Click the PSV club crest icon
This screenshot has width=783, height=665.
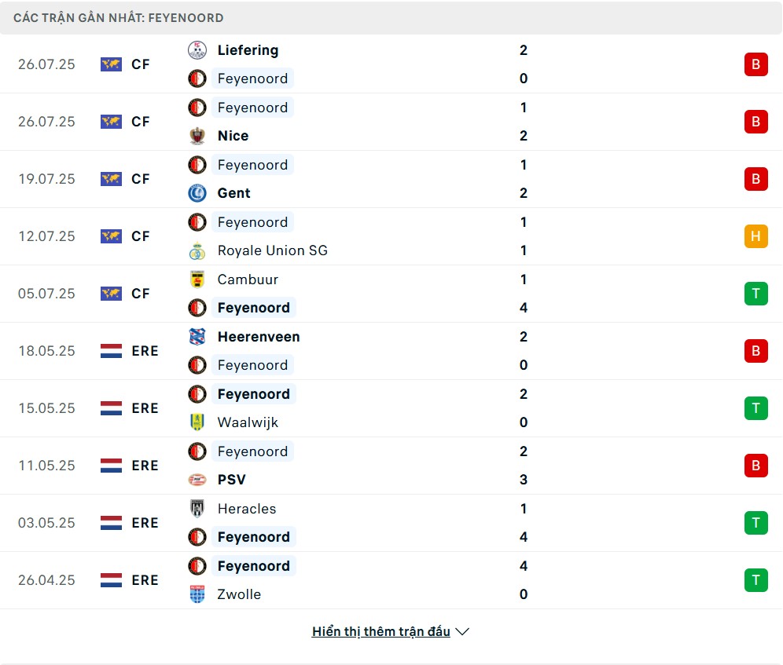[x=197, y=480]
